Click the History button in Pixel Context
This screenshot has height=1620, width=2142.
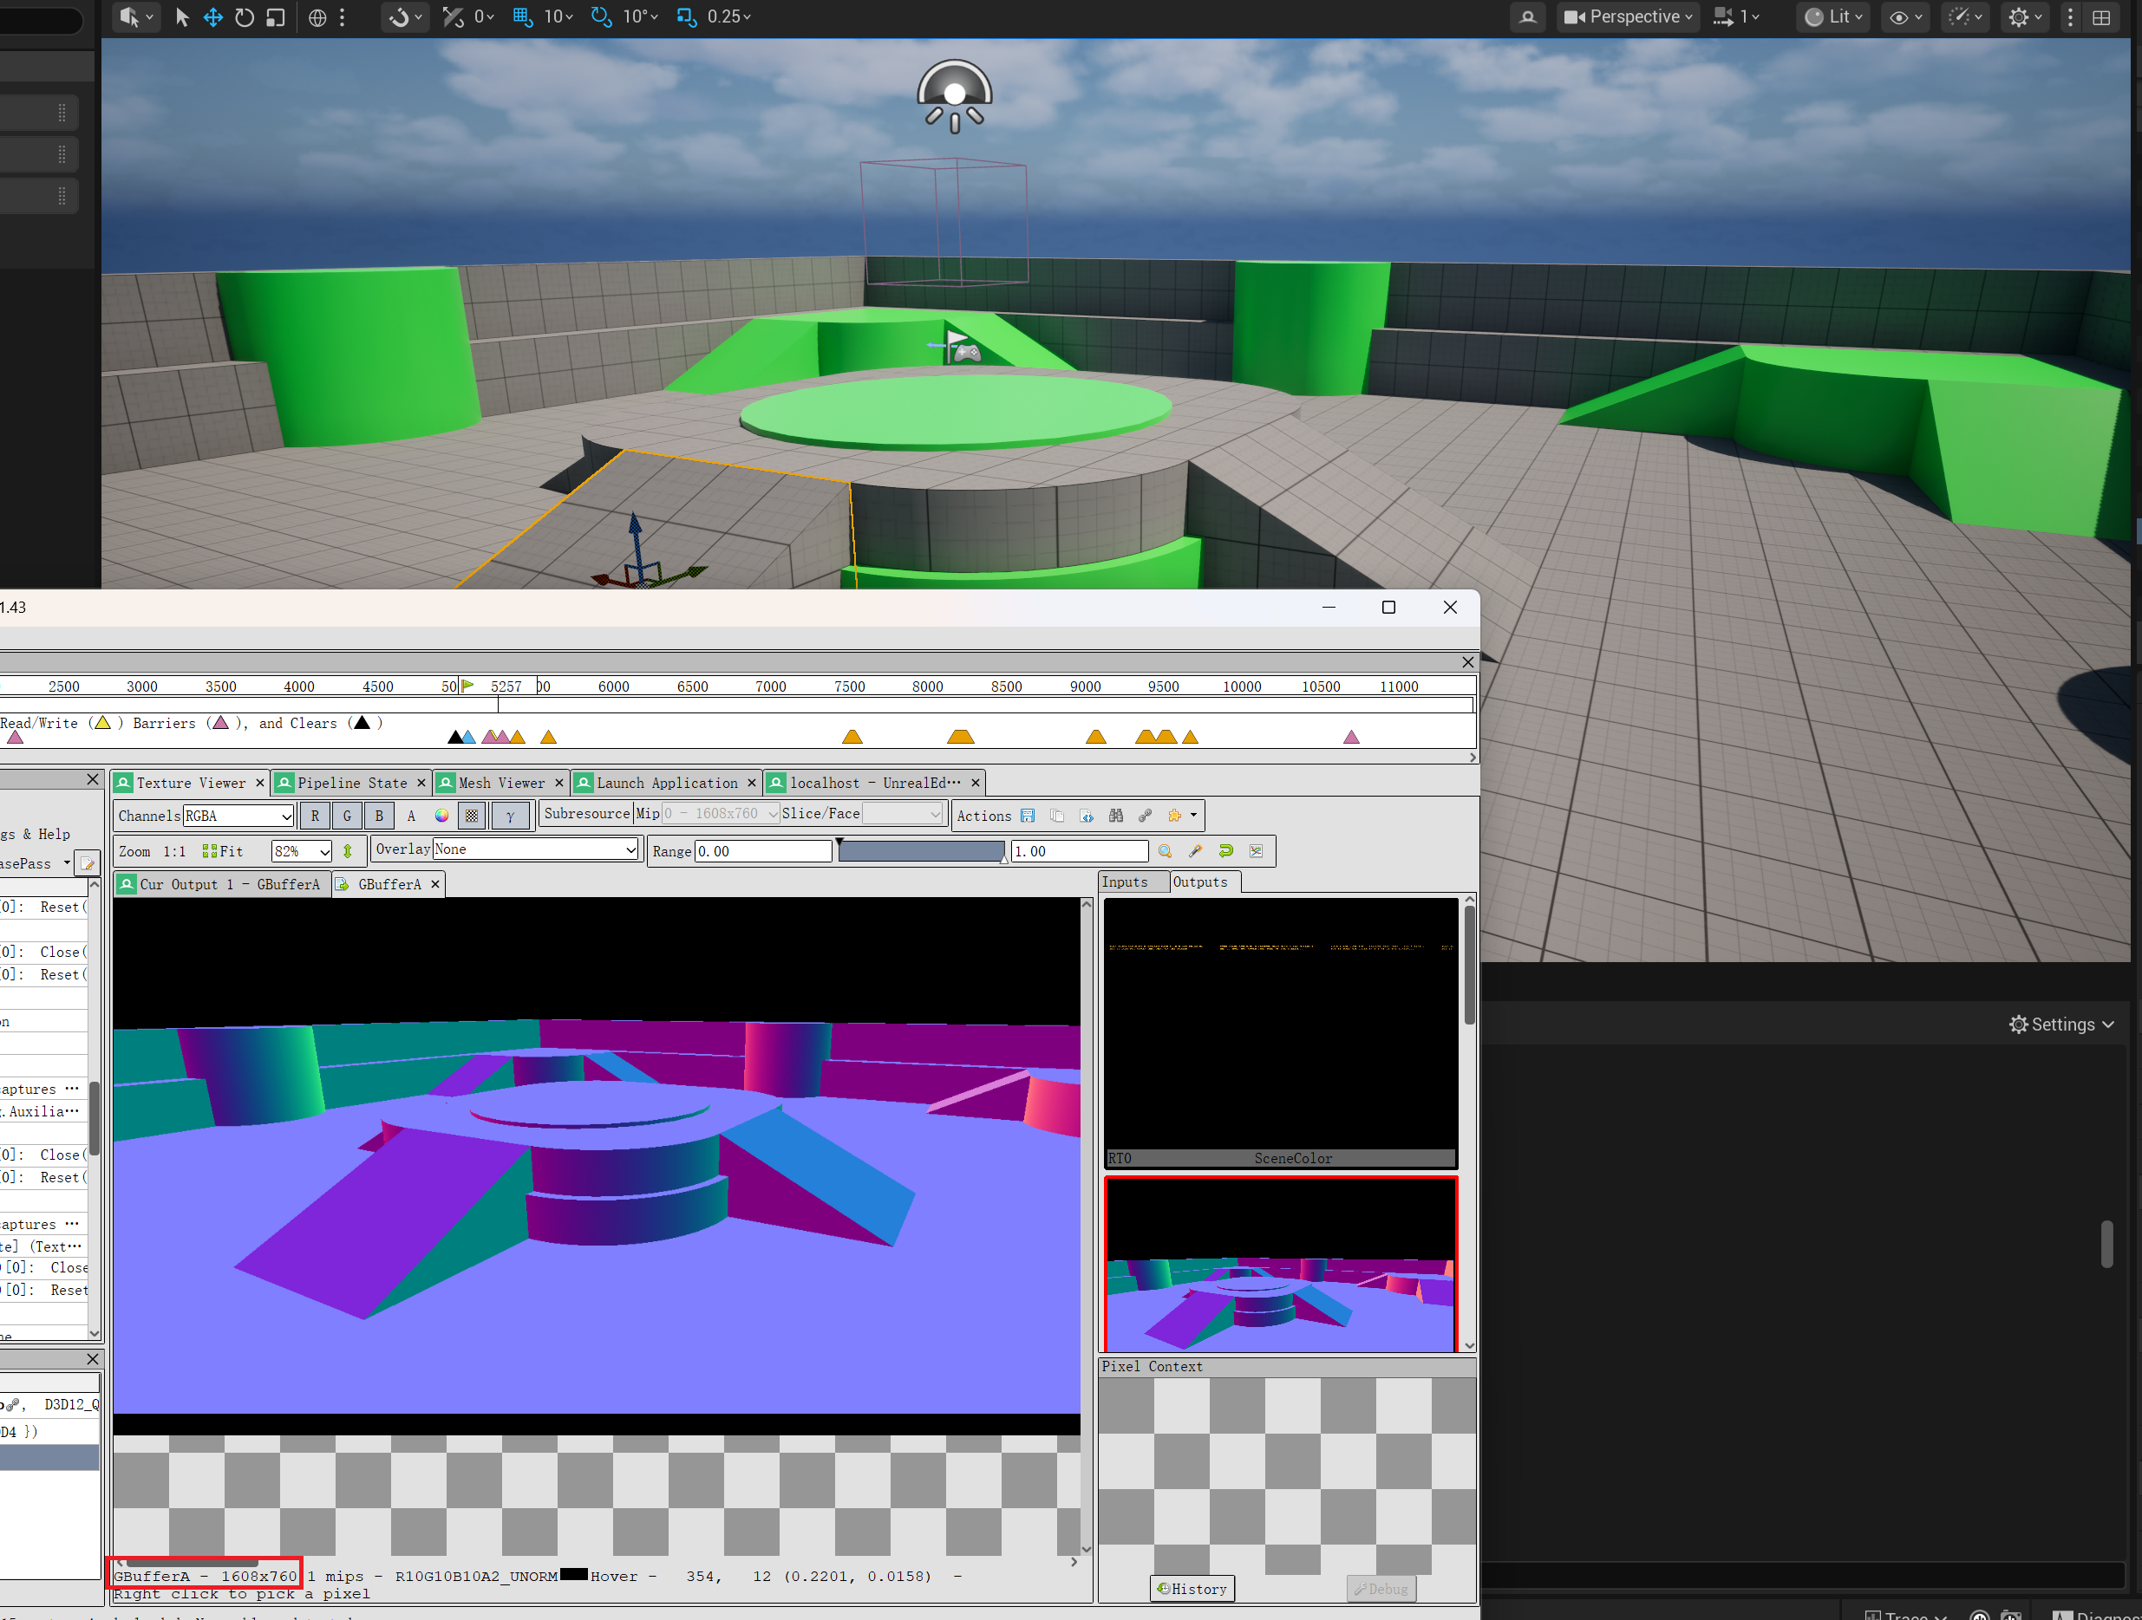pyautogui.click(x=1192, y=1588)
